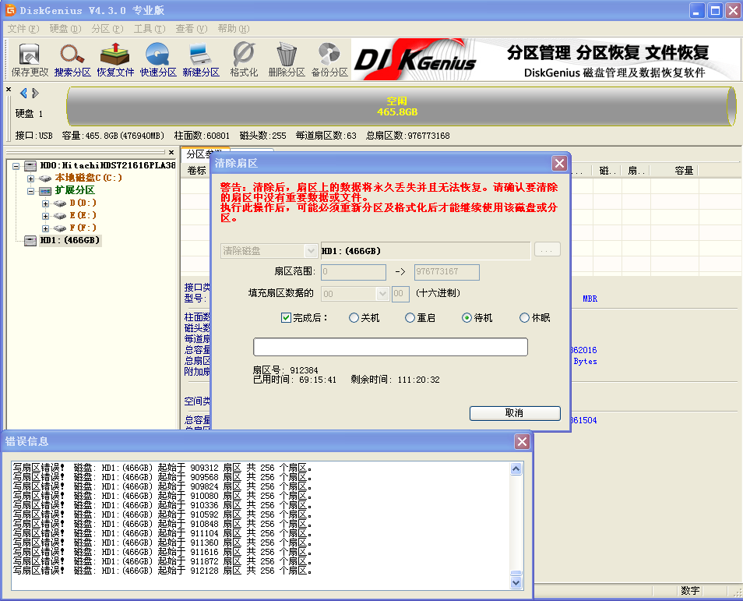This screenshot has height=601, width=743.
Task: Collapse the 扩展分区 tree node
Action: 31,191
